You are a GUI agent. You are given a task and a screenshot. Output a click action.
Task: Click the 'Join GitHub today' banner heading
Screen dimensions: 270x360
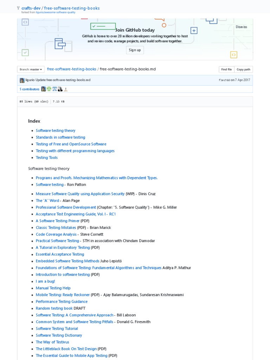[135, 30]
